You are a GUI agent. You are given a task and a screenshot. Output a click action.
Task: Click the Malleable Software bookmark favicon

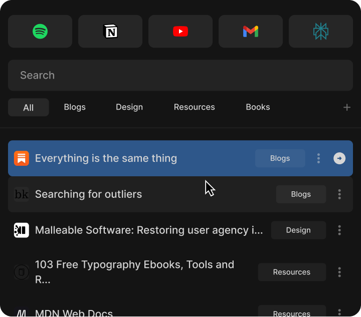point(21,230)
